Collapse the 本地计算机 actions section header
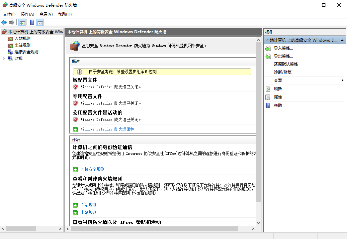This screenshot has width=347, height=239. 342,40
